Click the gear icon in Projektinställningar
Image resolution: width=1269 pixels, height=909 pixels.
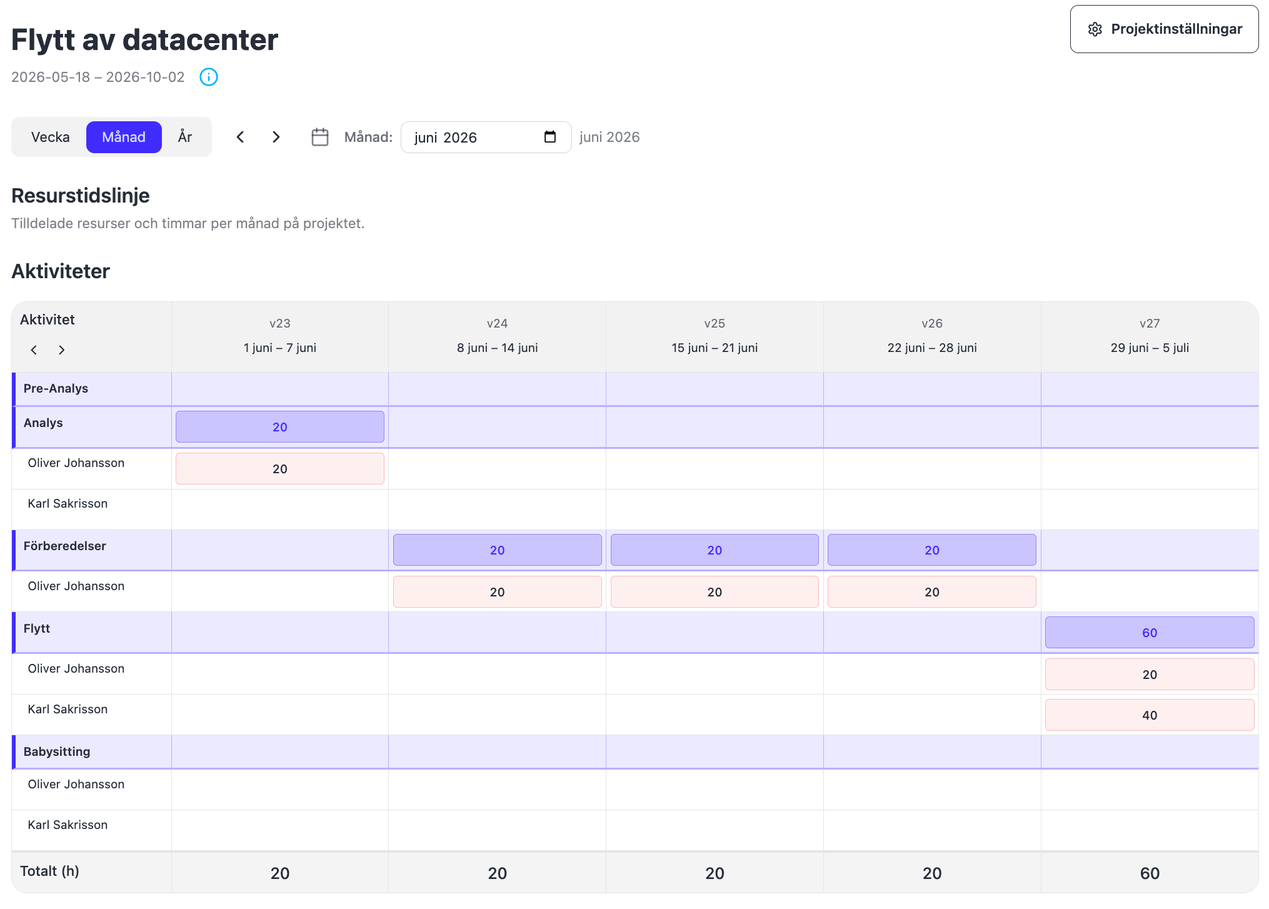tap(1095, 29)
